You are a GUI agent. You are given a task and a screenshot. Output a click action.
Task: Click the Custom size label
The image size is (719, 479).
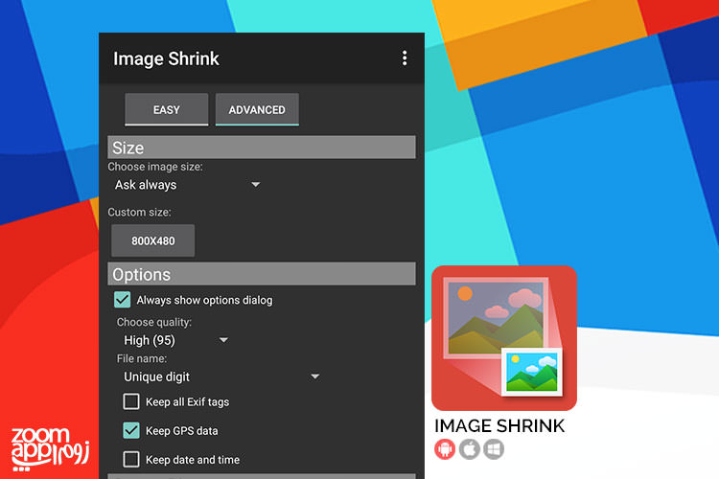tap(139, 213)
